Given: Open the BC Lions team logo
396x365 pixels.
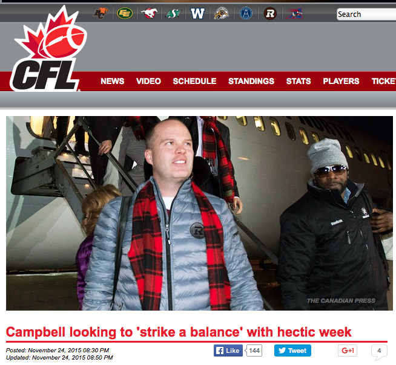Looking at the screenshot, I should 101,13.
